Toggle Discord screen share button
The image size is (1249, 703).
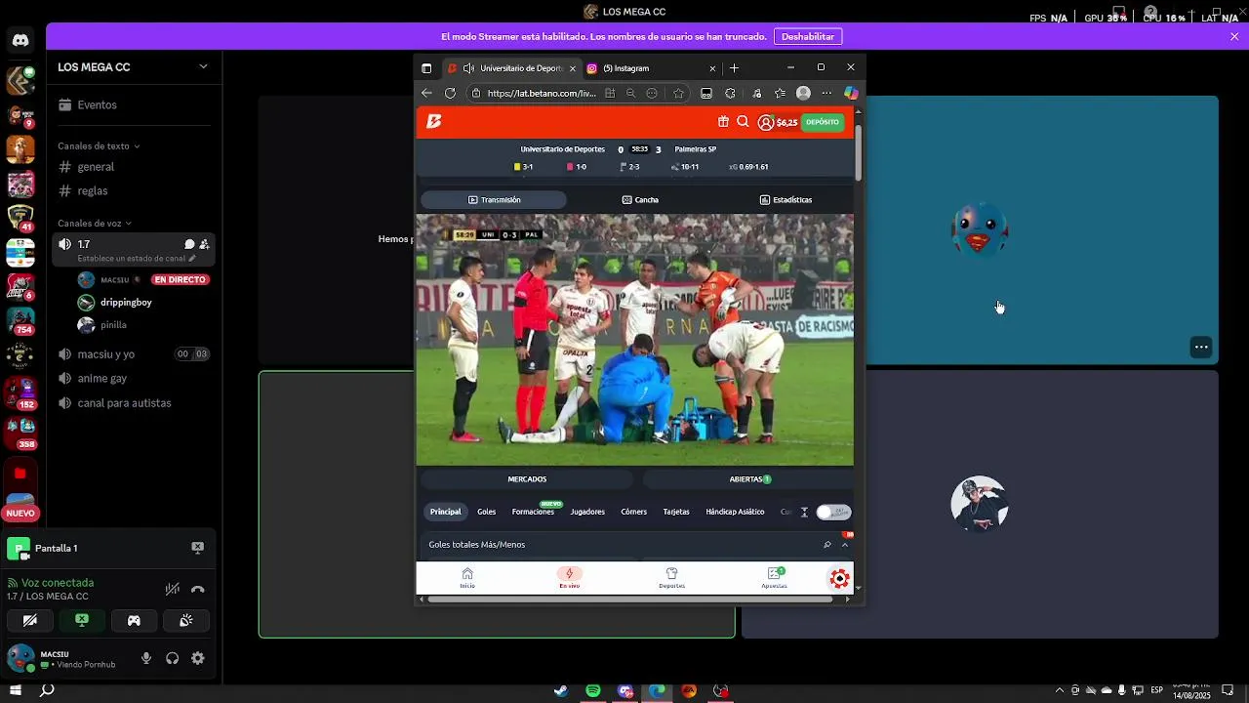[x=82, y=620]
